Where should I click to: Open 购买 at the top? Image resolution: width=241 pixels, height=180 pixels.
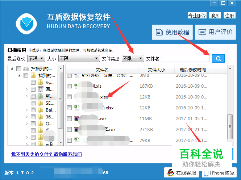tap(215, 16)
